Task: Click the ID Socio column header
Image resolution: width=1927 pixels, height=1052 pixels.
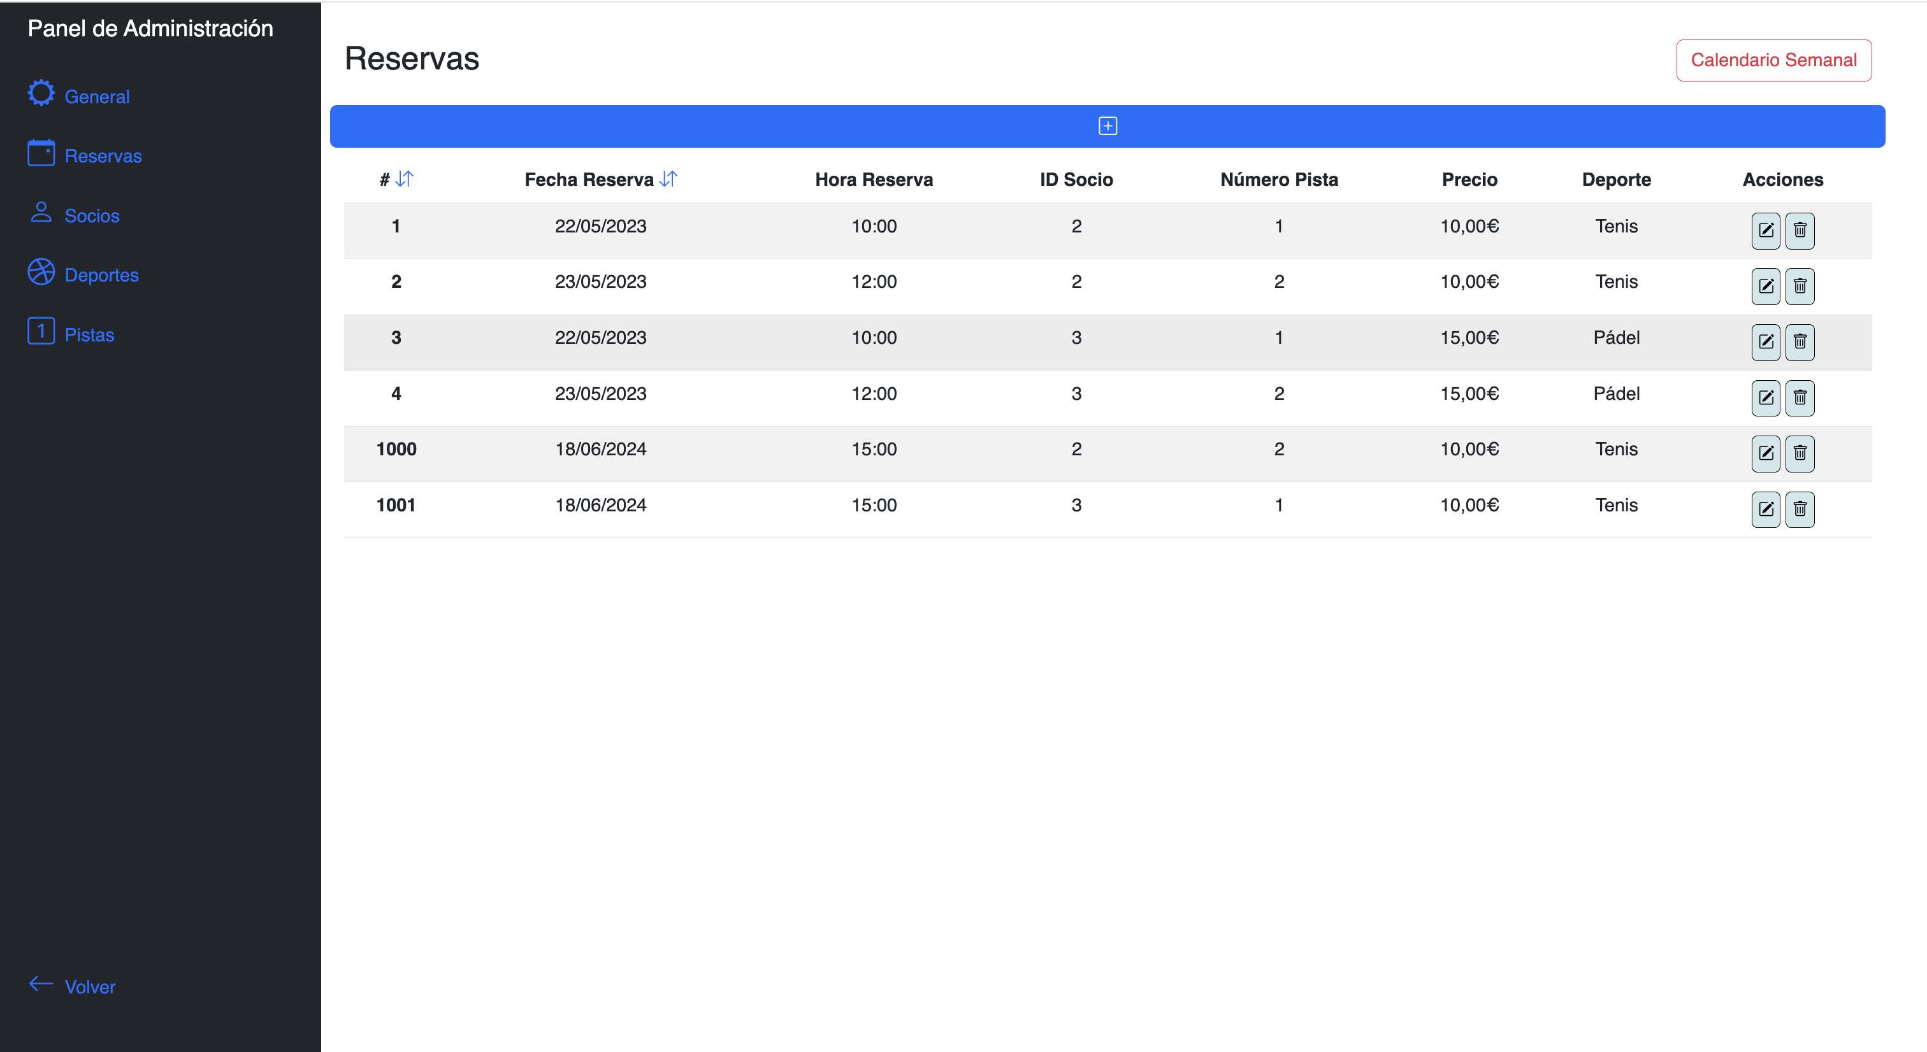Action: (x=1076, y=180)
